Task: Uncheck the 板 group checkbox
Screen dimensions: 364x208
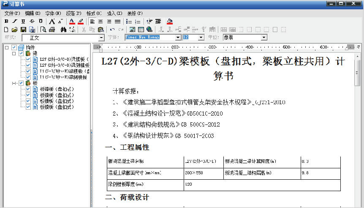Action: [21, 83]
